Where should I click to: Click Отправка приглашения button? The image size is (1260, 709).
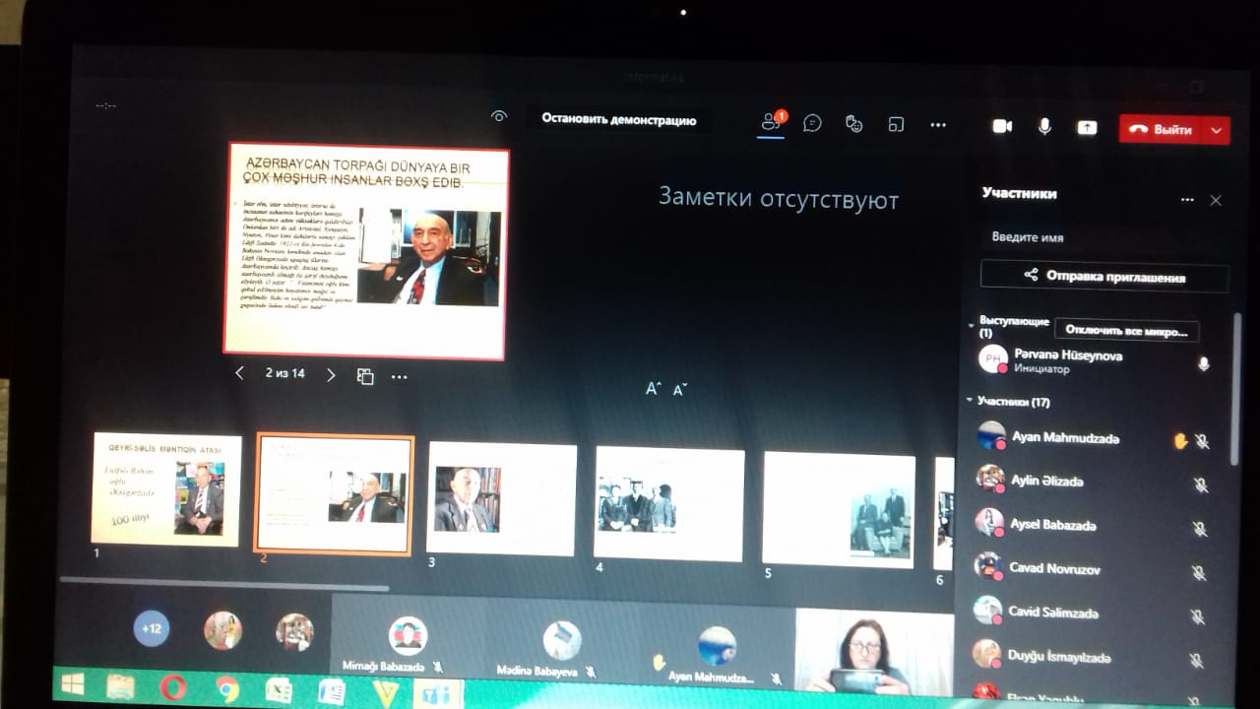point(1104,276)
